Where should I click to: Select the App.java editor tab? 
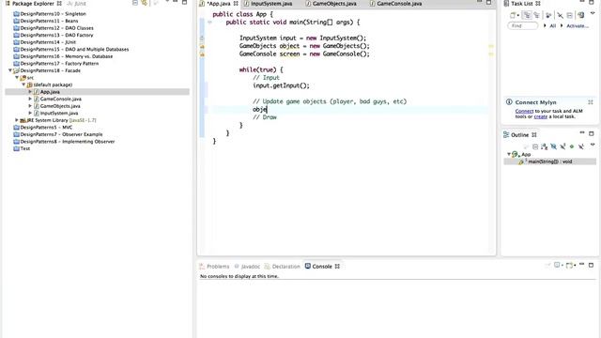tap(219, 4)
